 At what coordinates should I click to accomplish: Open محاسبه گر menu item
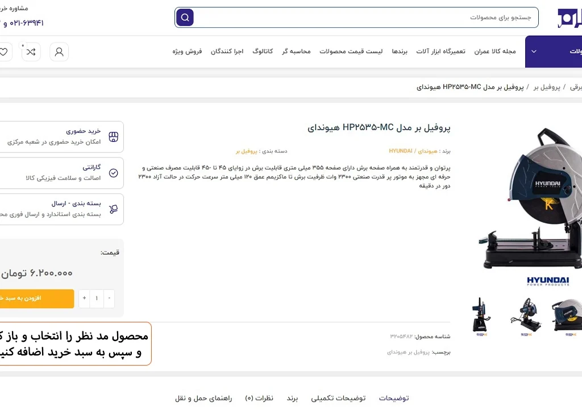(x=296, y=51)
